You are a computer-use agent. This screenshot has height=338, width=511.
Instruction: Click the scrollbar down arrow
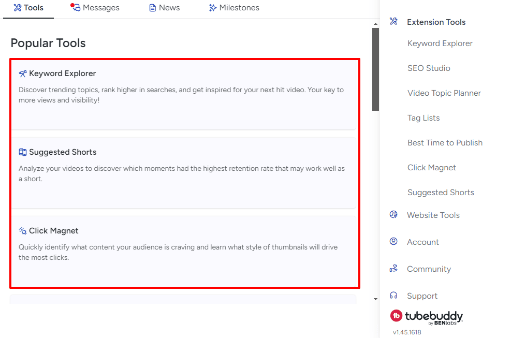(375, 299)
